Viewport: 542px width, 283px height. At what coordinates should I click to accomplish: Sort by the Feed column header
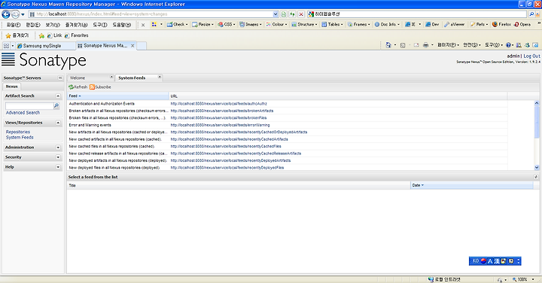coord(118,96)
